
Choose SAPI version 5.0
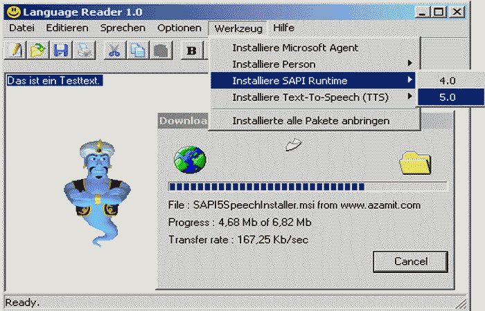pos(450,97)
